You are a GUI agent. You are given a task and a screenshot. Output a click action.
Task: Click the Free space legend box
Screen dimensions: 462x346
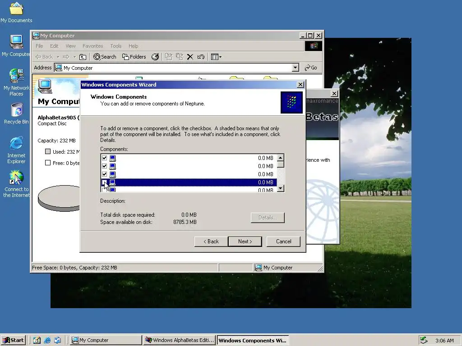pyautogui.click(x=48, y=163)
